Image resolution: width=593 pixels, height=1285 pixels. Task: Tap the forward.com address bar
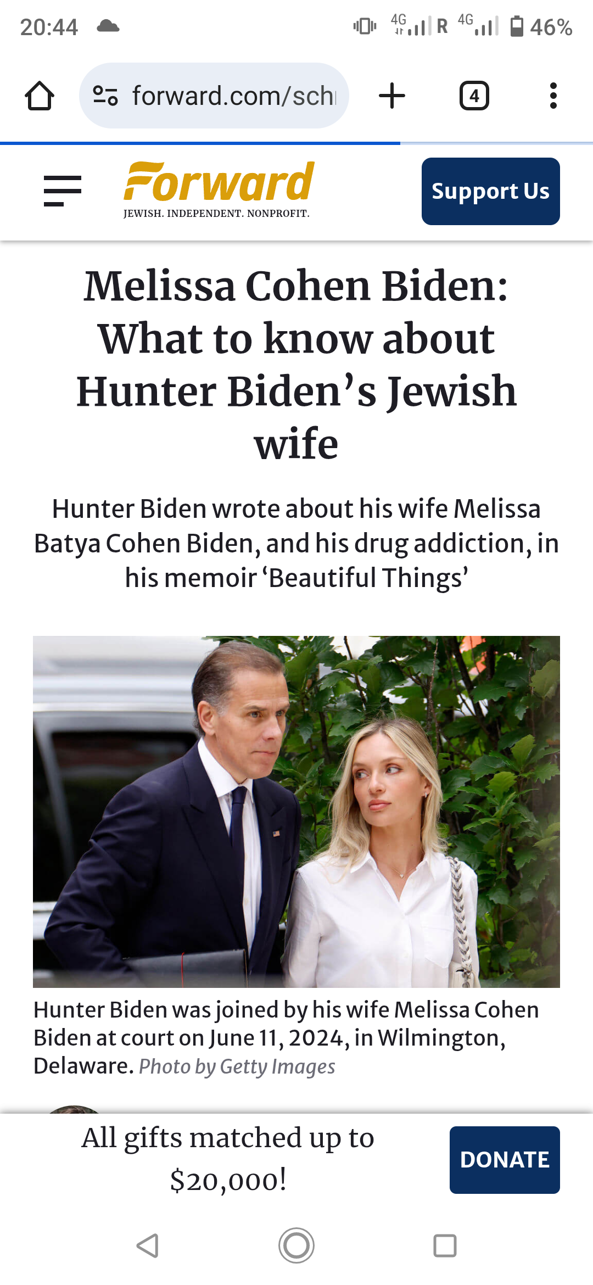click(214, 96)
